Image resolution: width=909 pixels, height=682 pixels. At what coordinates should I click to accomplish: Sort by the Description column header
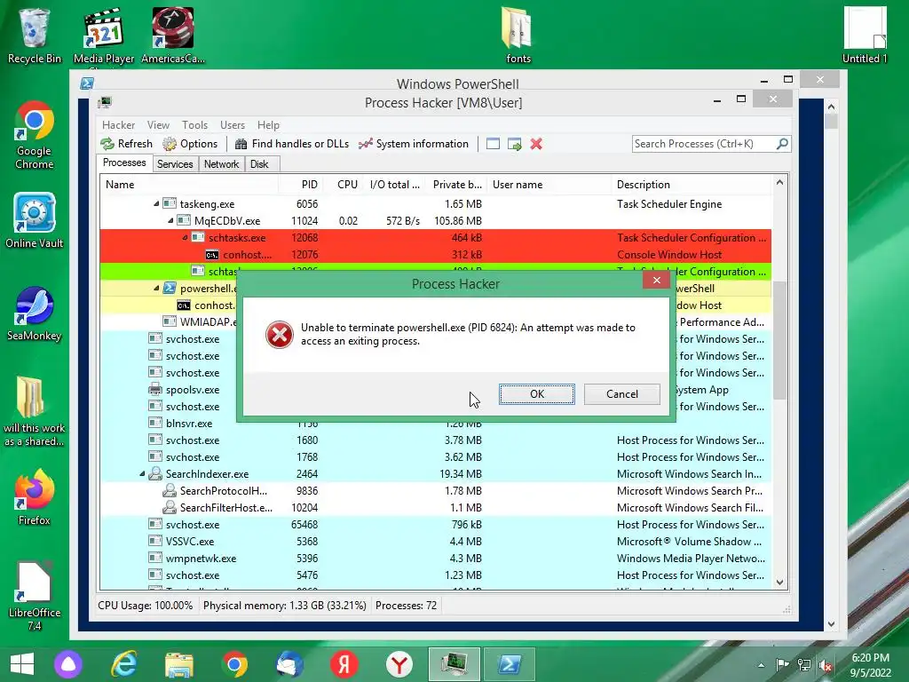pyautogui.click(x=691, y=185)
